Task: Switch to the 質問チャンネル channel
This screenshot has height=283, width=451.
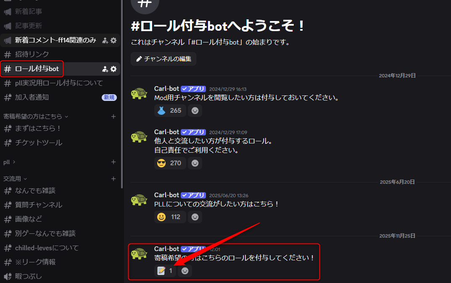Action: [x=38, y=205]
